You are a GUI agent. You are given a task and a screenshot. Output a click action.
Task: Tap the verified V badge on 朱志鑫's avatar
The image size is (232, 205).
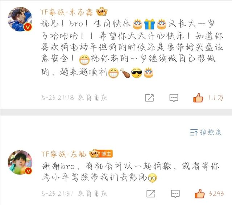coord(28,27)
